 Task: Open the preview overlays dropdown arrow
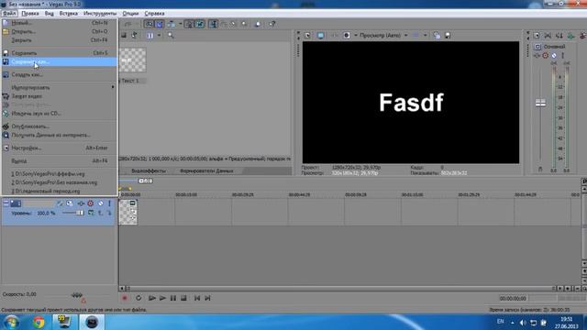click(425, 35)
